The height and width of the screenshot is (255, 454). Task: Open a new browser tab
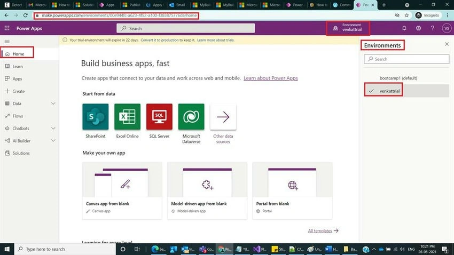click(x=383, y=5)
